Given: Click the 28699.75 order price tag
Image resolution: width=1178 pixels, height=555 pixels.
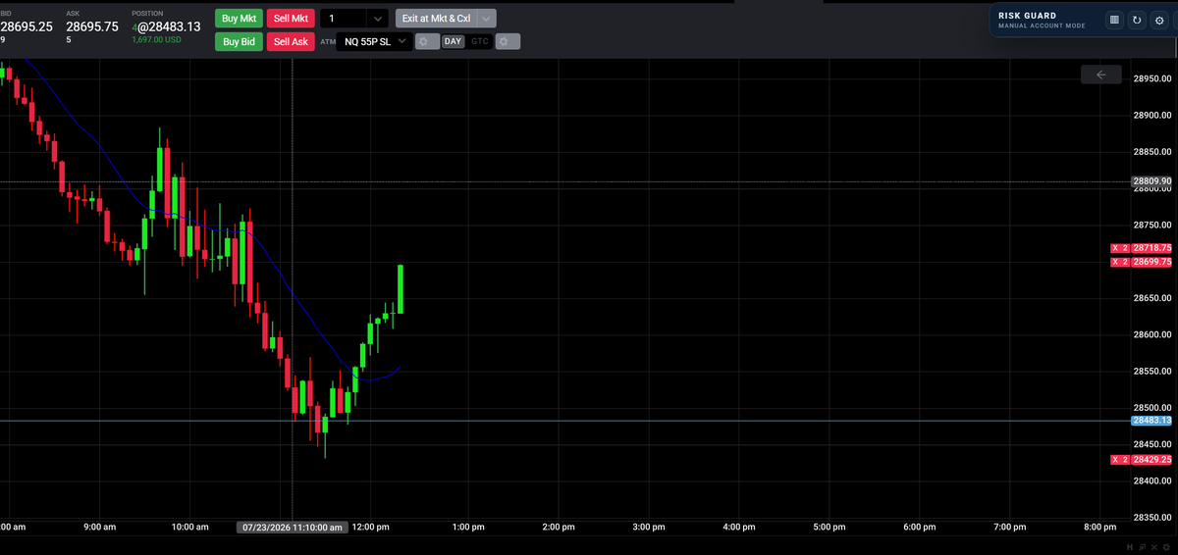Looking at the screenshot, I should [1152, 262].
